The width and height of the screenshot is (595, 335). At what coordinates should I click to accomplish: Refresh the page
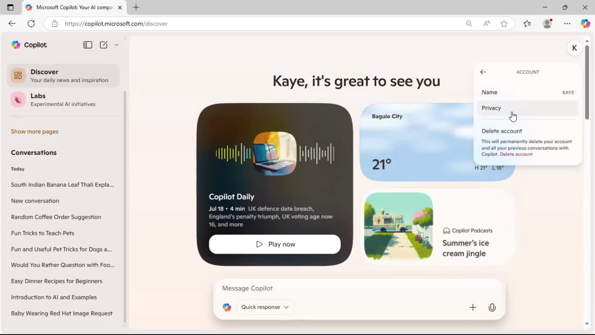coord(31,24)
